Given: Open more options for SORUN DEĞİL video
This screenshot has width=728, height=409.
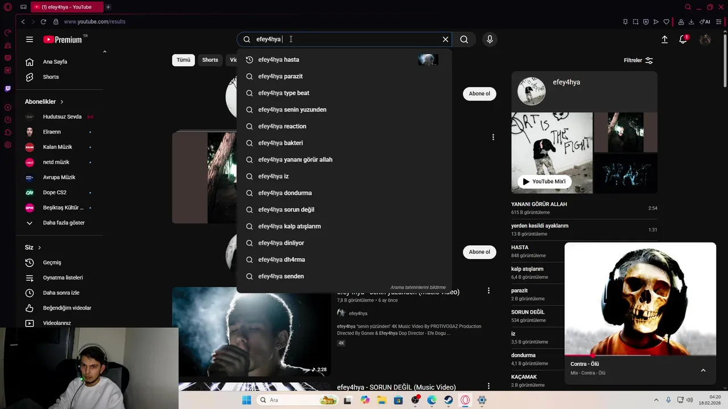Looking at the screenshot, I should coord(488,386).
